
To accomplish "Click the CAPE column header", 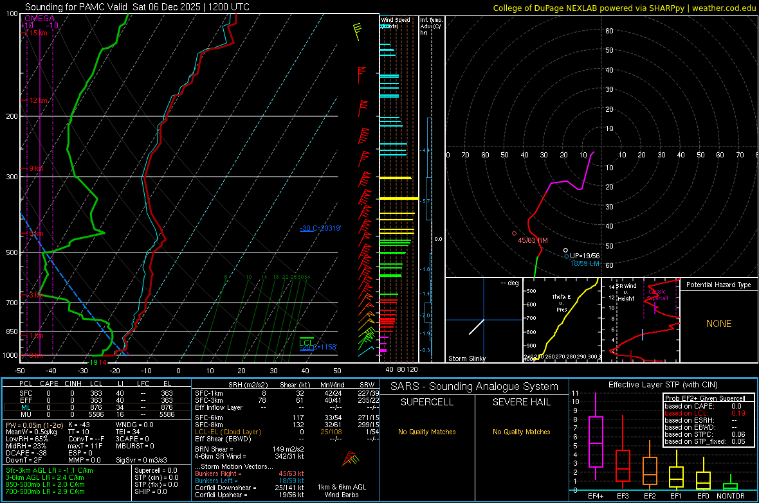I will (49, 384).
